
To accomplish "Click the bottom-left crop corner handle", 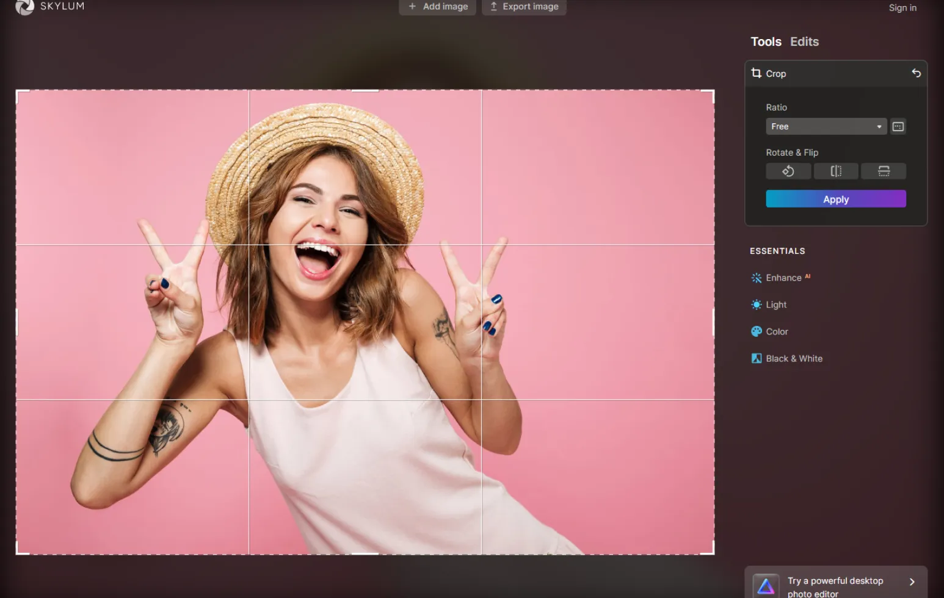I will tap(22, 548).
